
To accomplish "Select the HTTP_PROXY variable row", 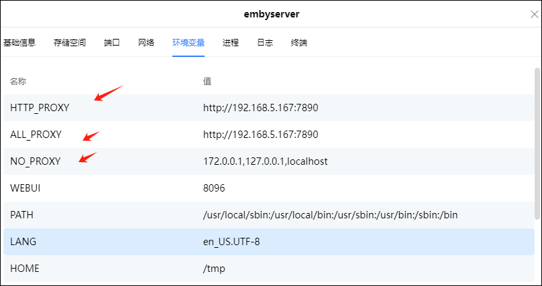I will pos(40,108).
